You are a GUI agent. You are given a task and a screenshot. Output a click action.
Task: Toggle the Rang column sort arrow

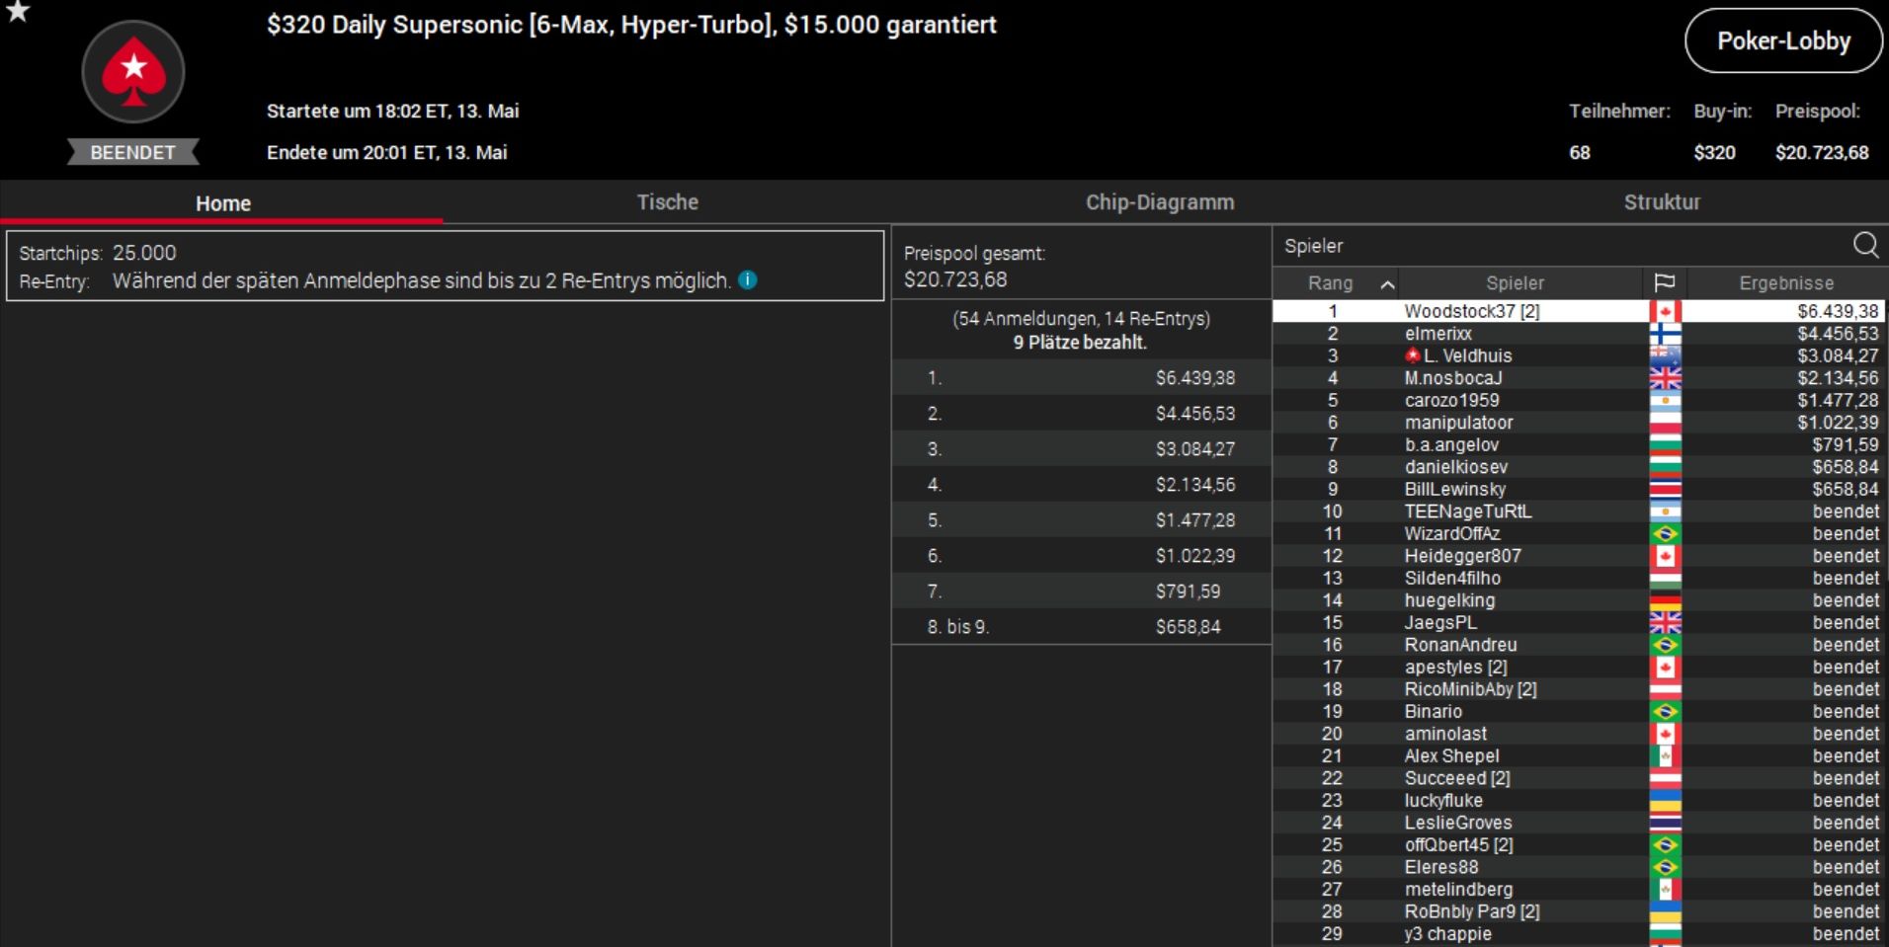(x=1387, y=284)
